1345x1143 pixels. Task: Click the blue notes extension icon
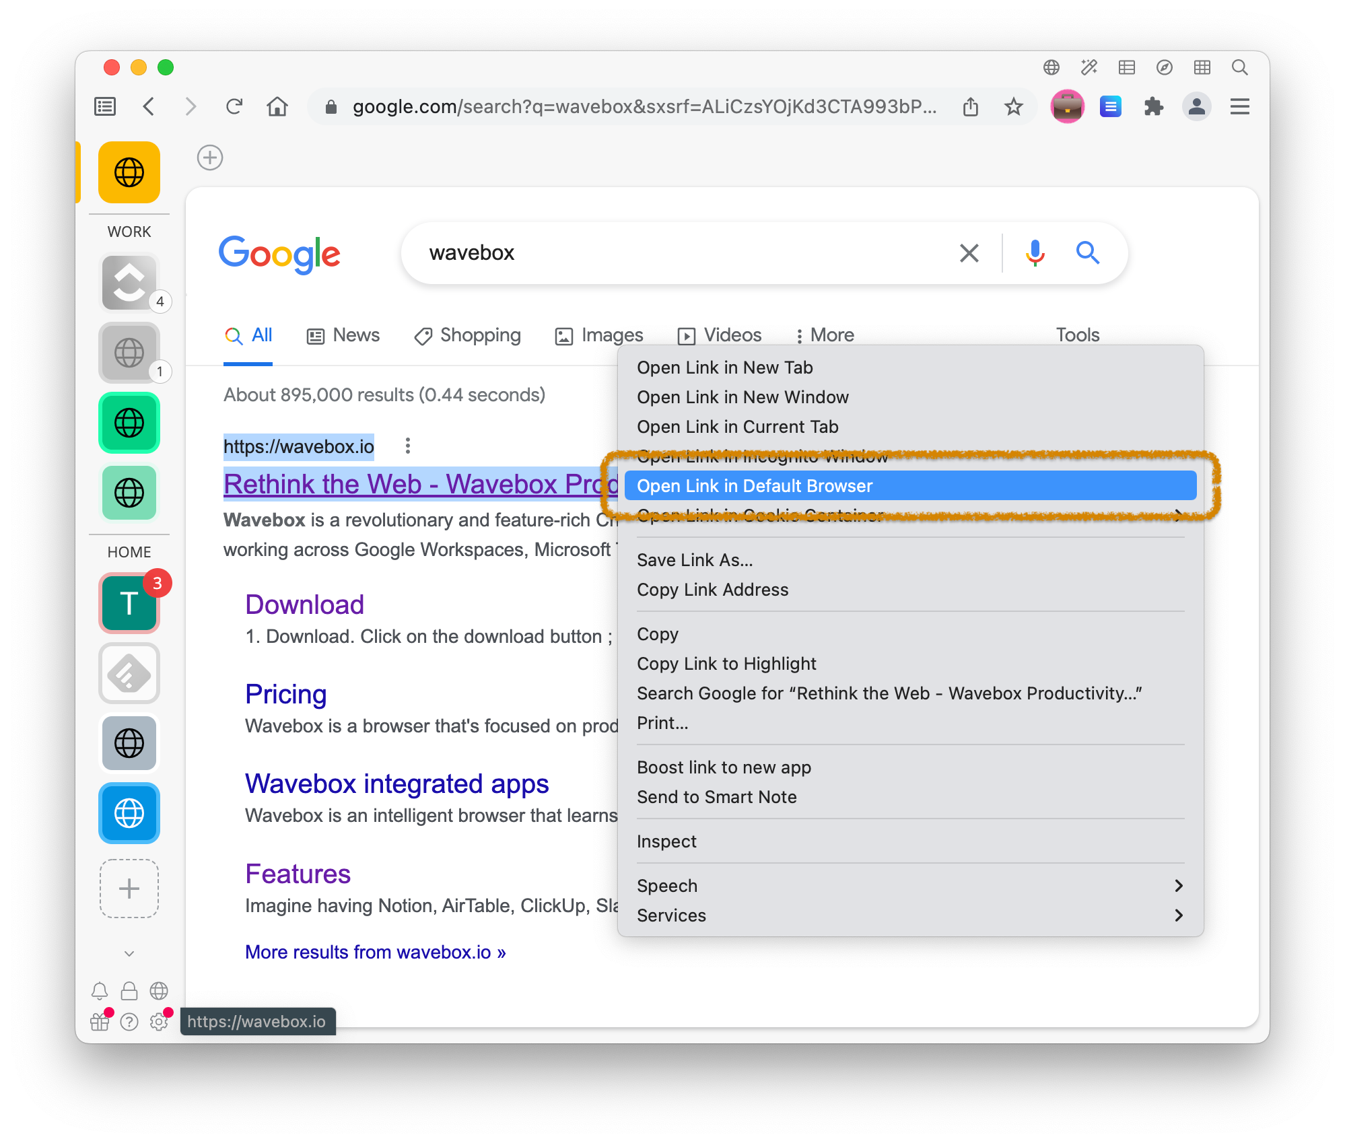pos(1111,106)
